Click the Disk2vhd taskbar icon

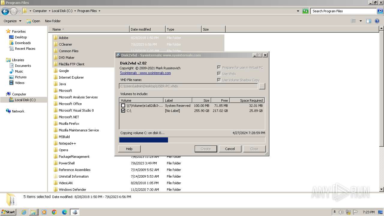(75, 212)
